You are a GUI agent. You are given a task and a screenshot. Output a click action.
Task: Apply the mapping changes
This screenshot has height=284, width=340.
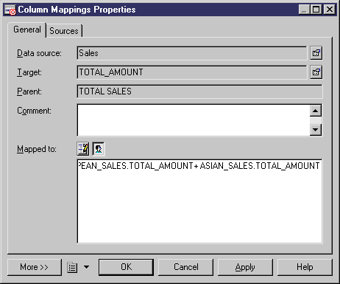click(x=245, y=267)
